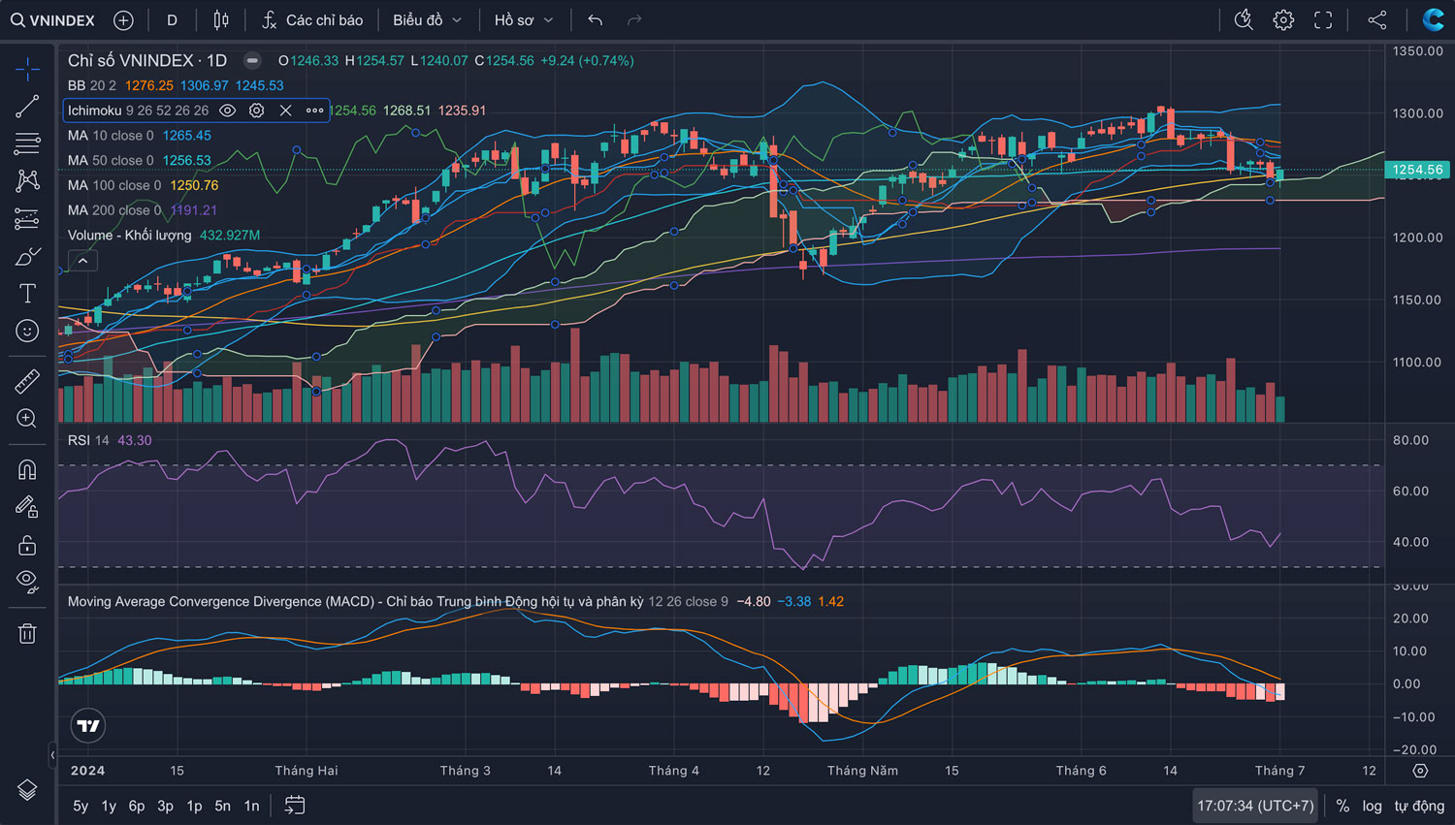The width and height of the screenshot is (1455, 825).
Task: Pick the ruler measure tool
Action: tap(27, 381)
